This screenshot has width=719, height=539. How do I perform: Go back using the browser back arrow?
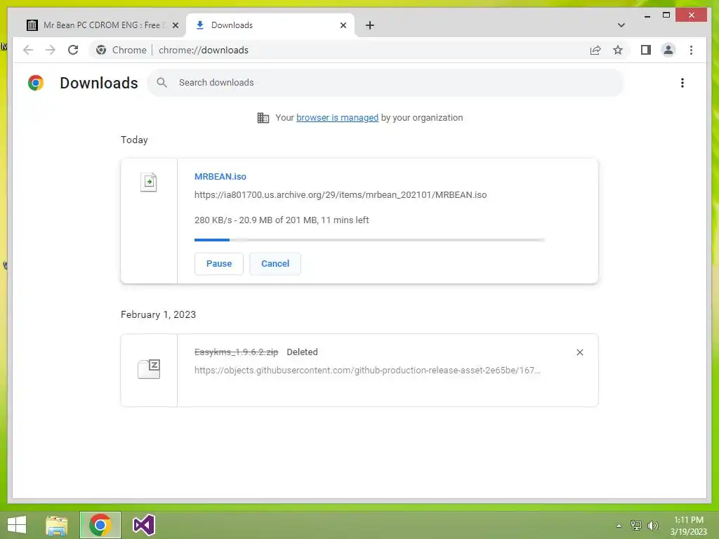(28, 50)
